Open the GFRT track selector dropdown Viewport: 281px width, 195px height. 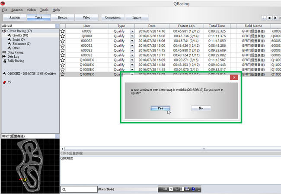[57, 136]
